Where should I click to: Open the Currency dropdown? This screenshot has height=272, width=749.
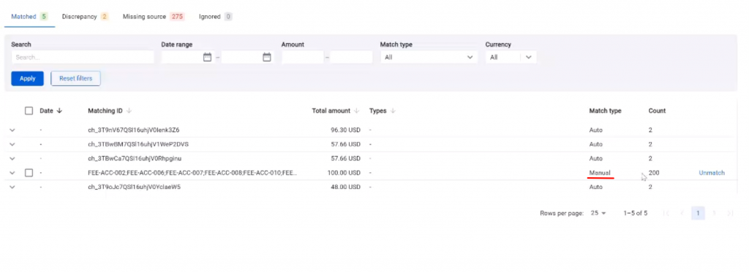[511, 57]
